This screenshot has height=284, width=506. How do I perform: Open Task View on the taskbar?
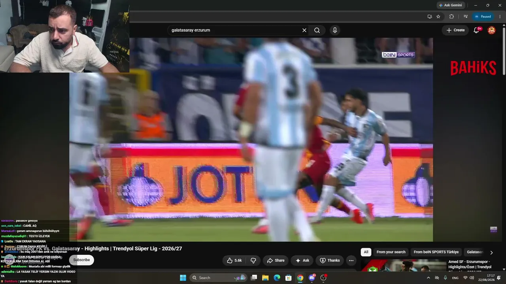pos(254,278)
